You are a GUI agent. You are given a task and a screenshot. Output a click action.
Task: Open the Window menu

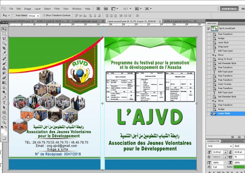(x=77, y=9)
